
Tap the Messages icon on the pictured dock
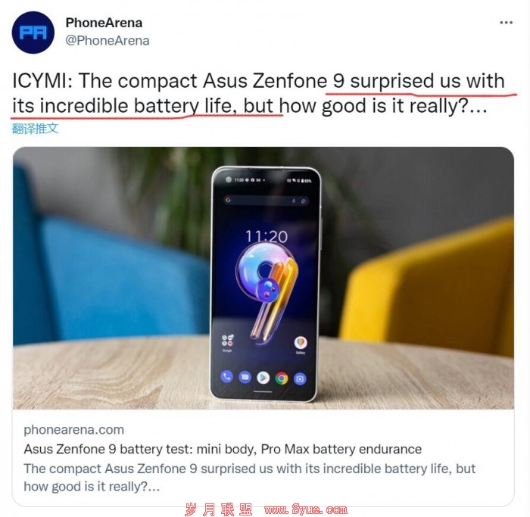click(245, 377)
